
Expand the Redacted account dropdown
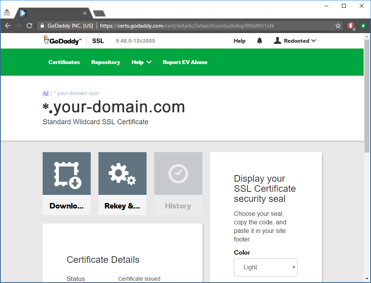coord(314,40)
